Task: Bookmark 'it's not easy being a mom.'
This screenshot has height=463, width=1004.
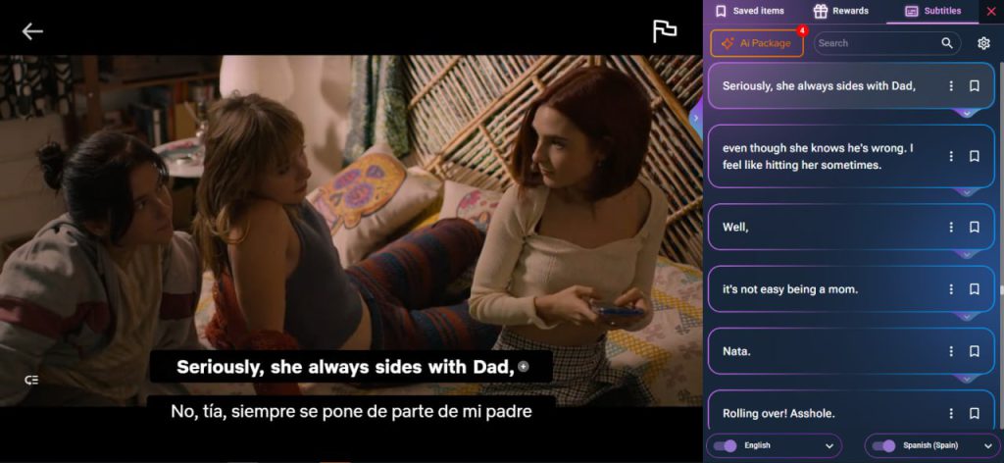Action: [x=974, y=288]
